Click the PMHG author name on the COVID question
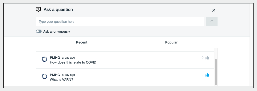 pos(55,58)
